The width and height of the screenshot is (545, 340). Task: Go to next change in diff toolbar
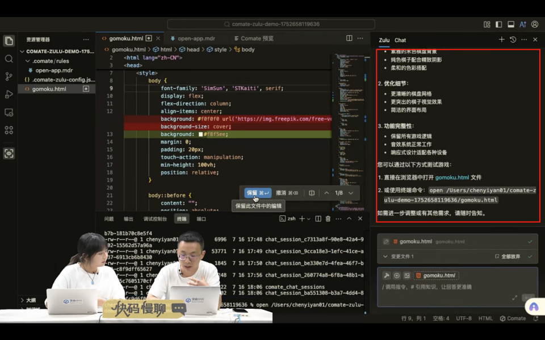(351, 193)
